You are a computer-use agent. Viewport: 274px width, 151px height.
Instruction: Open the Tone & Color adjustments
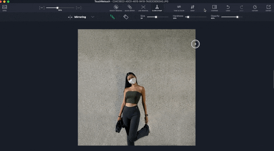179,8
